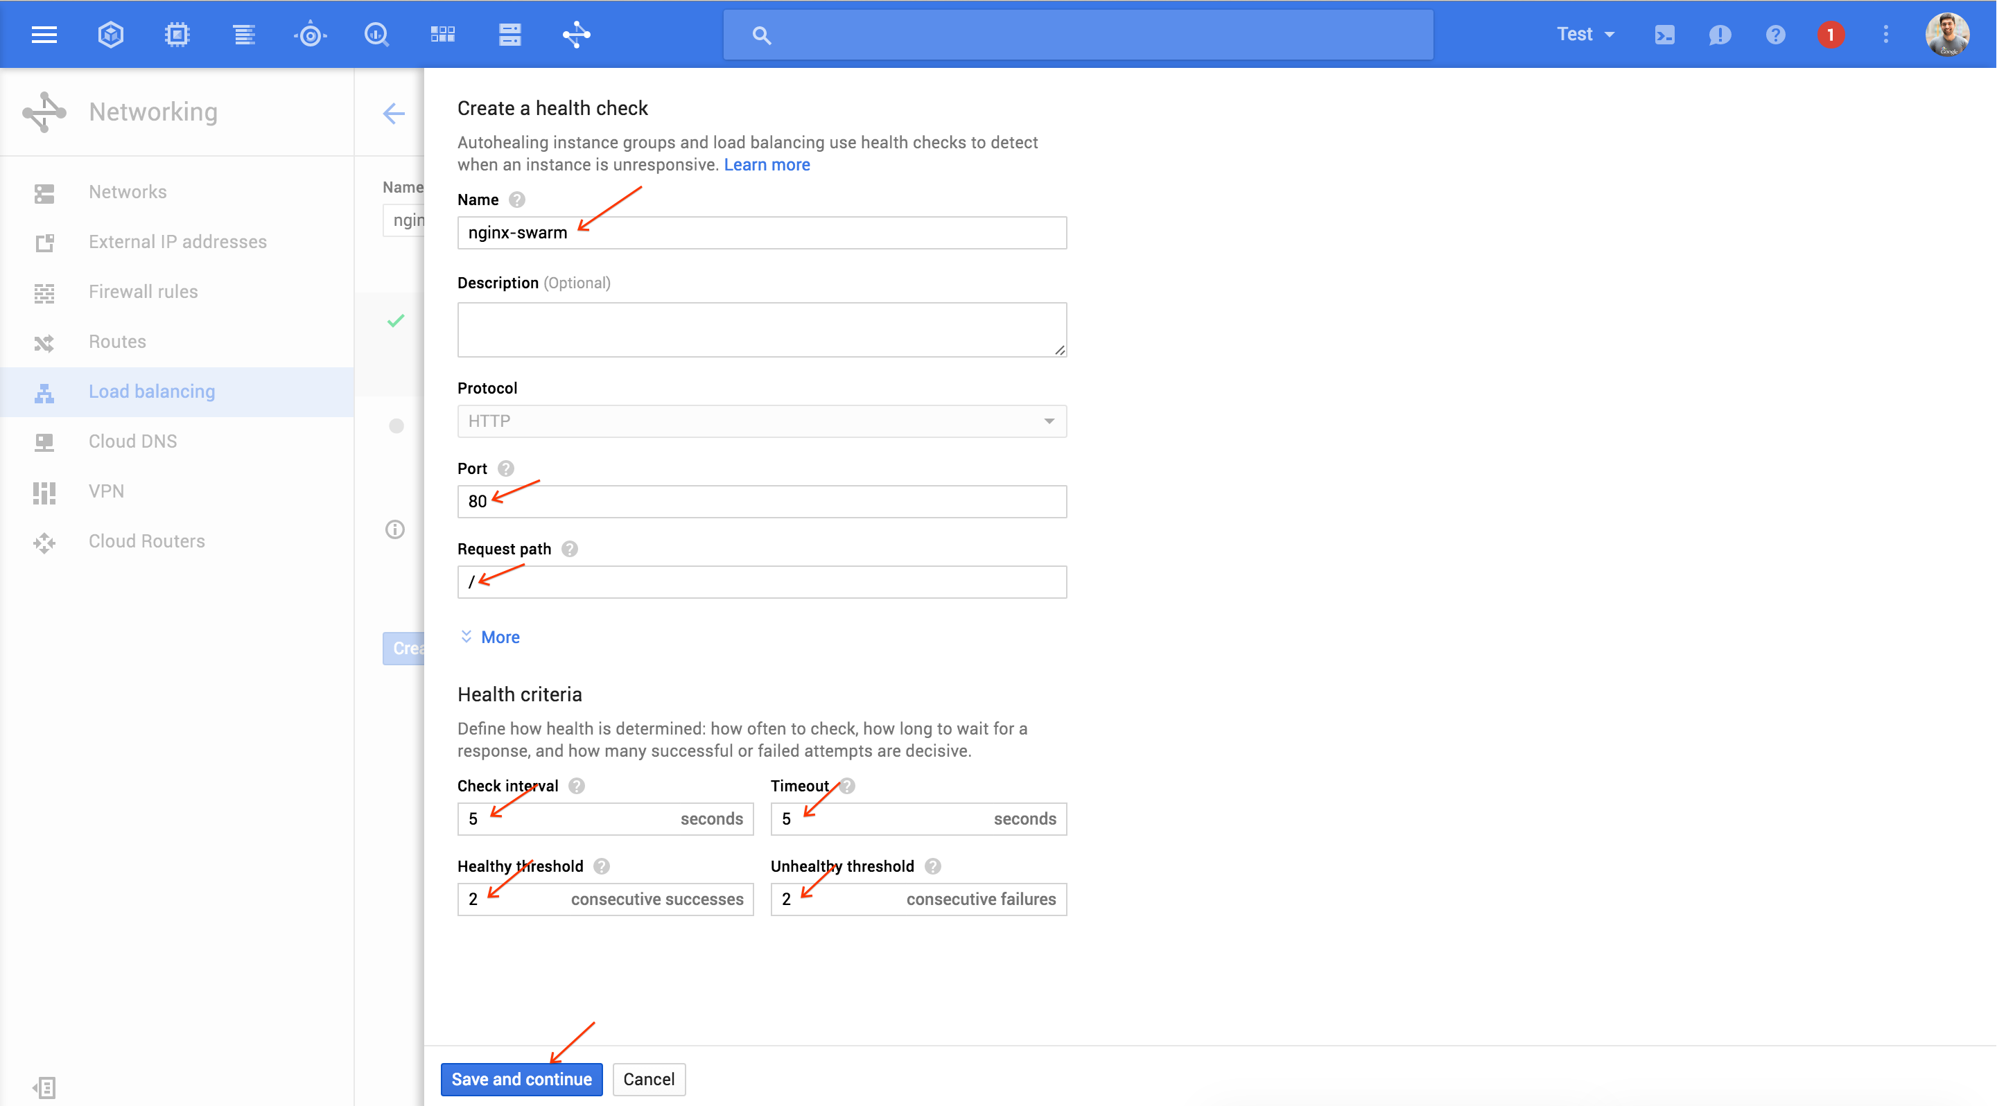The width and height of the screenshot is (1997, 1106).
Task: Activate Cloud Shell terminal icon
Action: tap(1664, 35)
